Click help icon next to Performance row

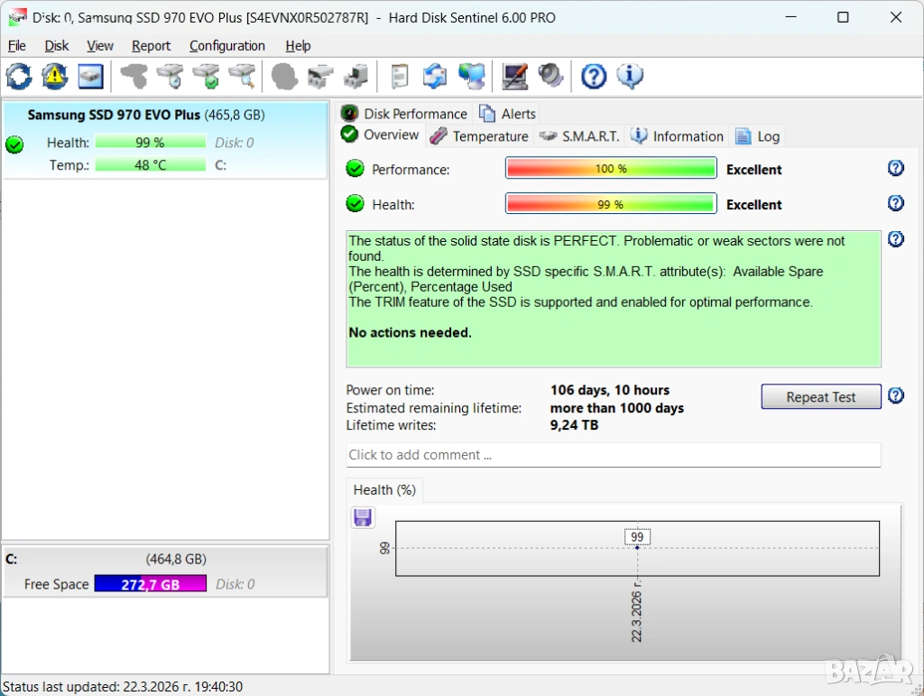coord(895,169)
